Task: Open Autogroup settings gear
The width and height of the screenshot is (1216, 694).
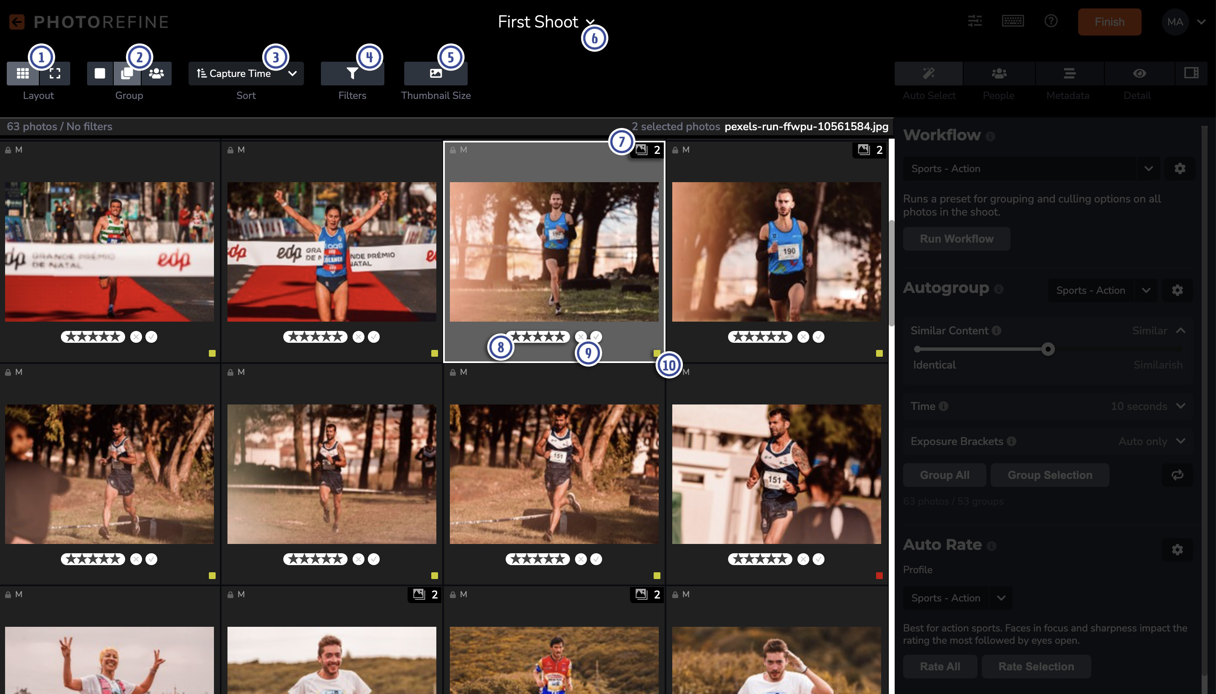Action: coord(1177,290)
